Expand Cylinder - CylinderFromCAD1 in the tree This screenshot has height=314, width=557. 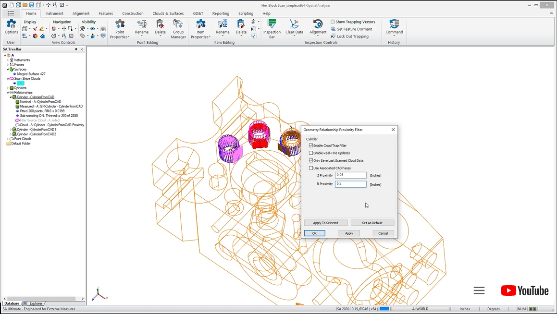[x=11, y=129]
